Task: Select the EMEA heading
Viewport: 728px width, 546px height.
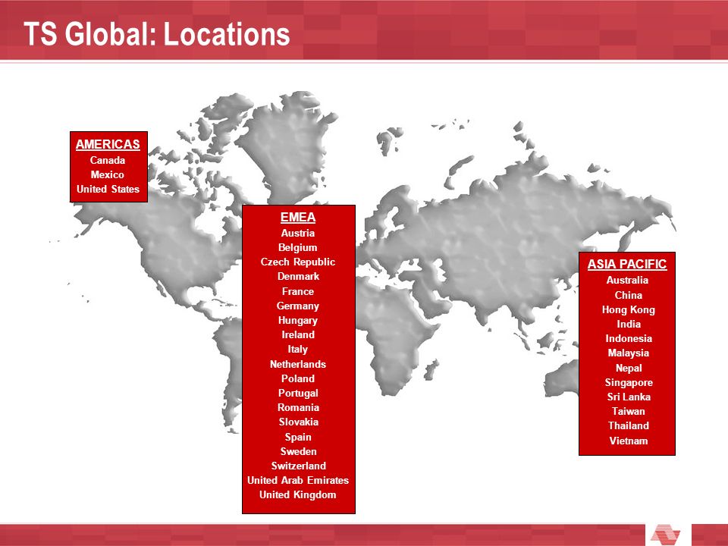Action: tap(298, 218)
